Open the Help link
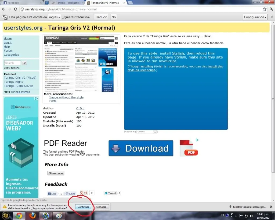 (x=7, y=46)
